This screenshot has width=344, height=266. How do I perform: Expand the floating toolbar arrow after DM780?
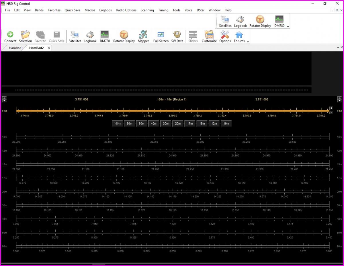(x=288, y=27)
